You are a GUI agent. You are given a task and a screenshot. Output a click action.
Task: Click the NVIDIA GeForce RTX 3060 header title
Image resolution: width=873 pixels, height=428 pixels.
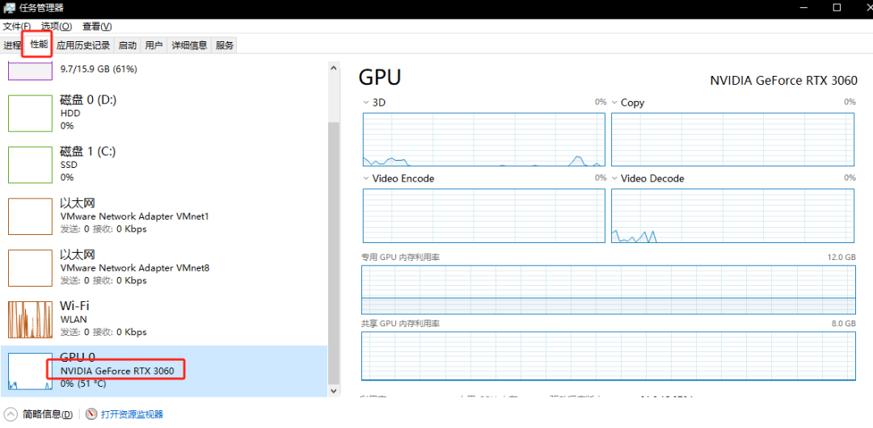click(x=783, y=80)
